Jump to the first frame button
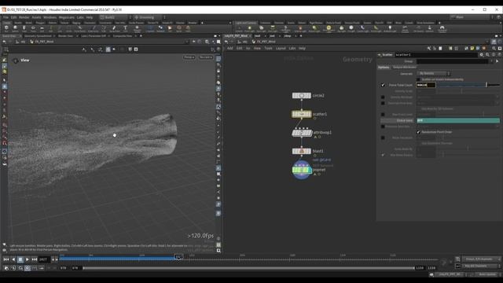Screen dimensions: 503x283 pyautogui.click(x=6, y=259)
